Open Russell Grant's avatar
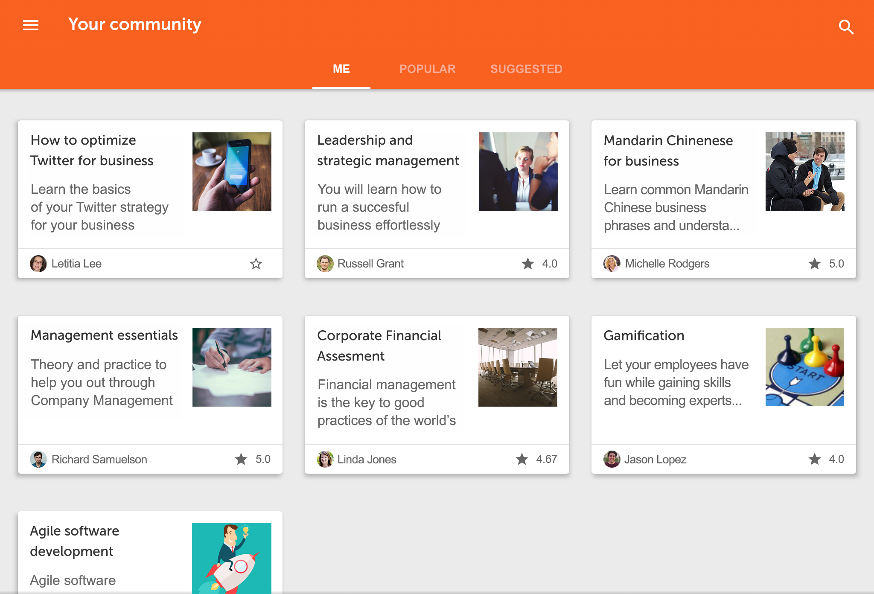874x594 pixels. pos(325,264)
